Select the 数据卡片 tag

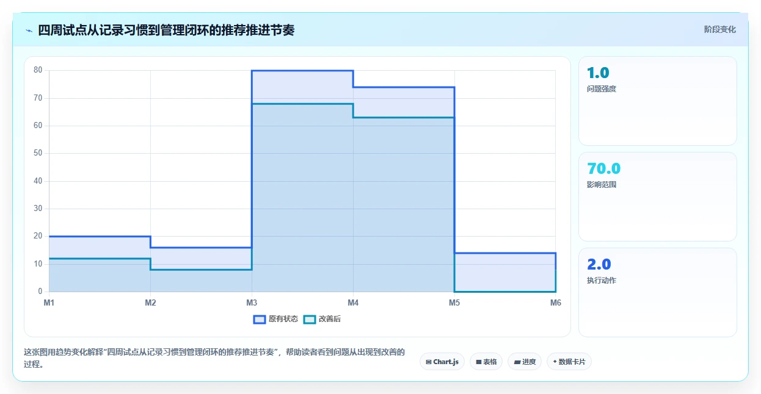[569, 362]
